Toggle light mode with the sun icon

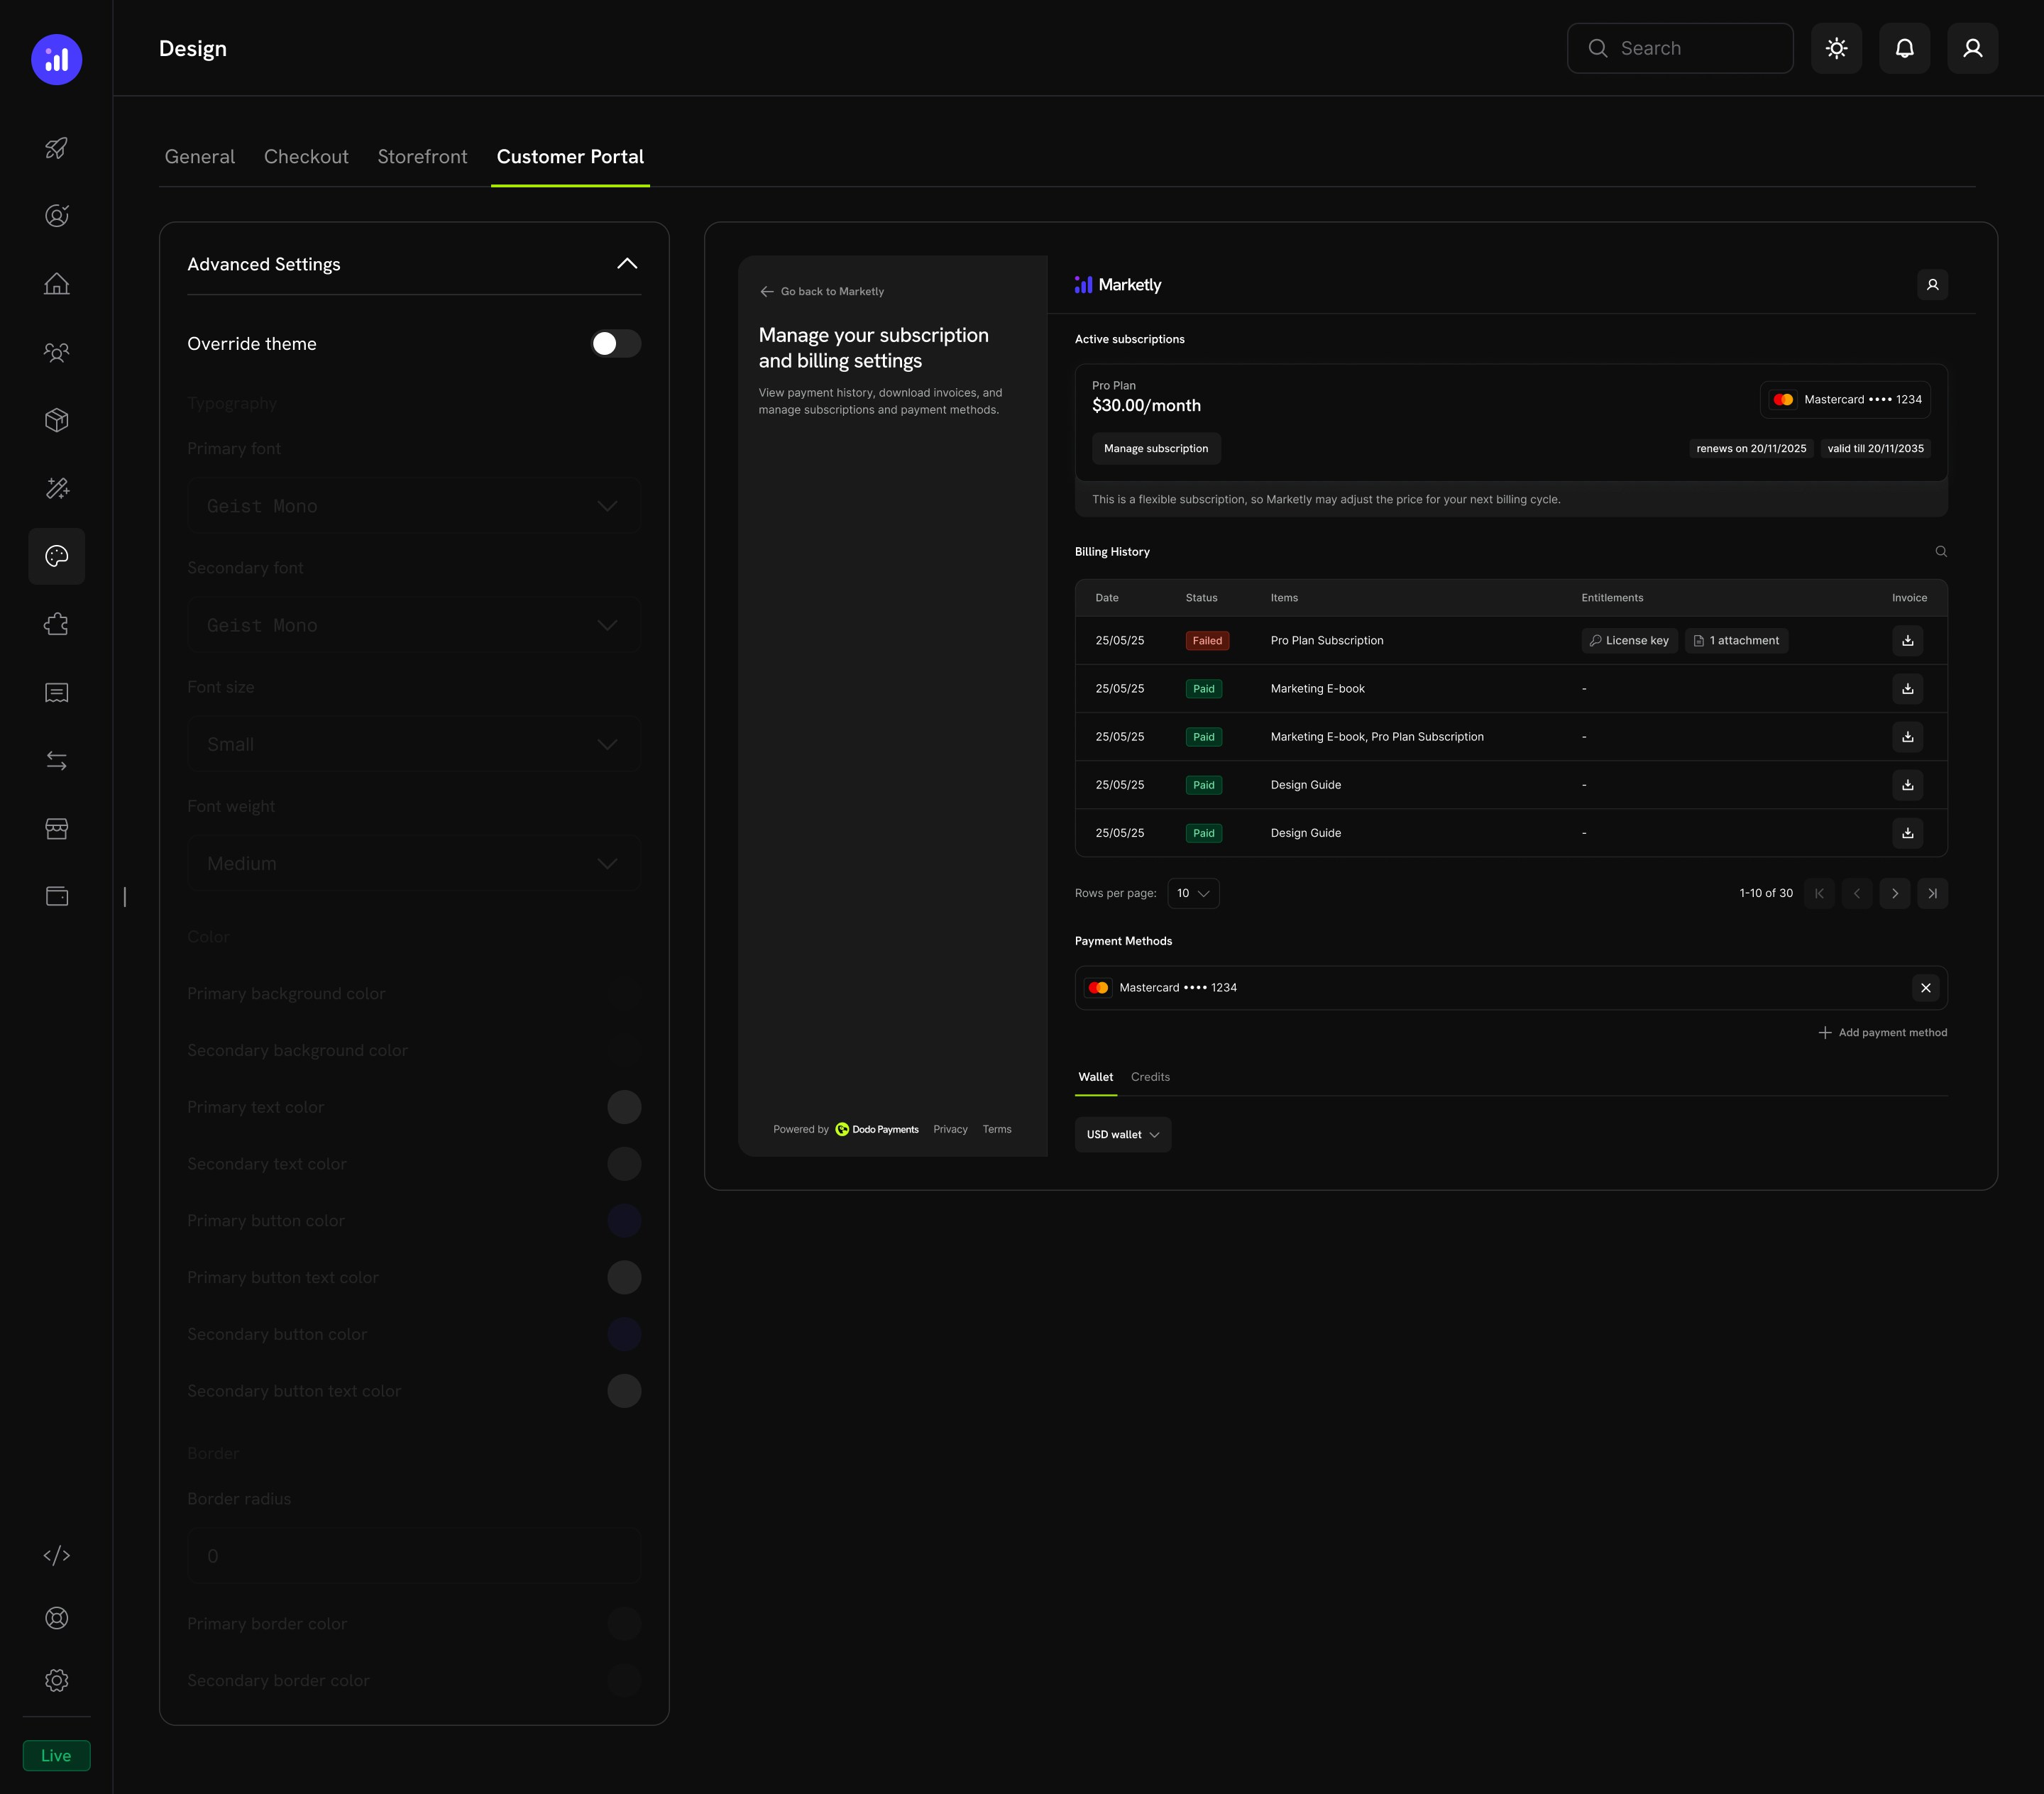1836,48
